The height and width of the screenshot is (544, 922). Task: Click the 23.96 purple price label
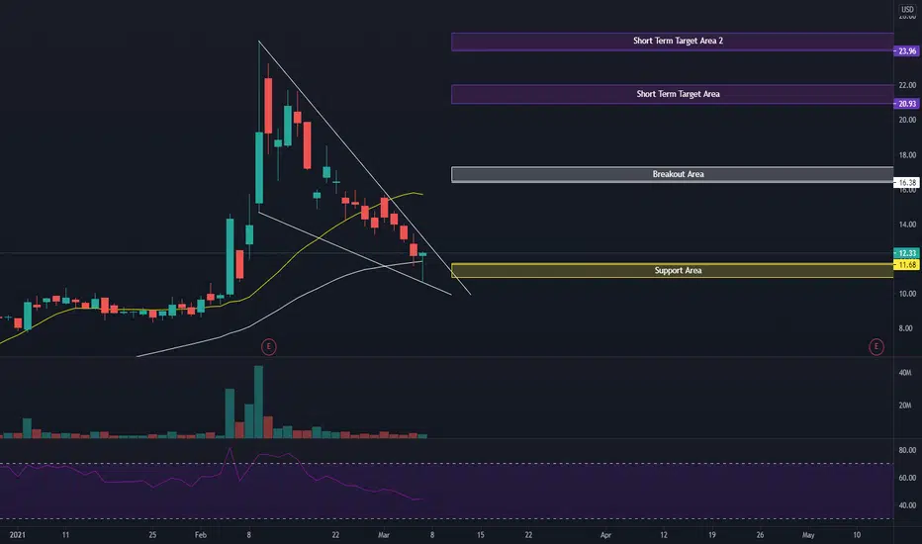pyautogui.click(x=906, y=51)
